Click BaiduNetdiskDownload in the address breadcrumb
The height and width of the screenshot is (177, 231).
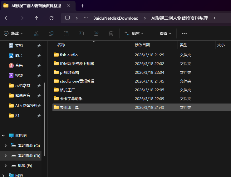(116, 18)
